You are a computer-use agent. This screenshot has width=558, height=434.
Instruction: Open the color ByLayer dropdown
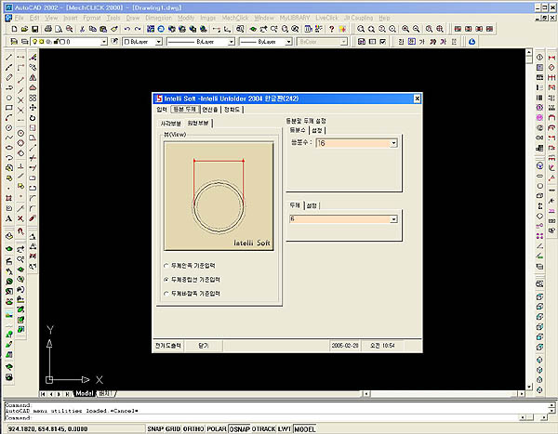coord(159,42)
